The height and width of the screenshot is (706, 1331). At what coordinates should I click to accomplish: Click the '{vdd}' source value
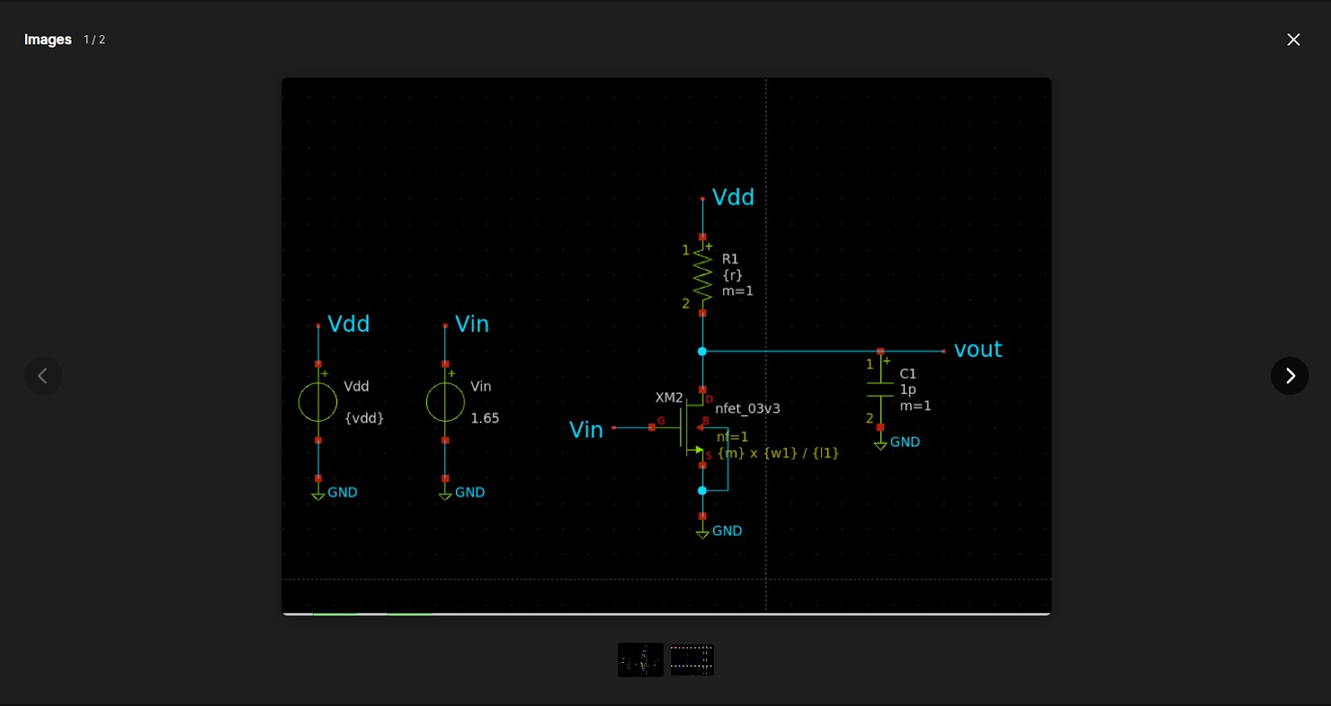tap(364, 417)
